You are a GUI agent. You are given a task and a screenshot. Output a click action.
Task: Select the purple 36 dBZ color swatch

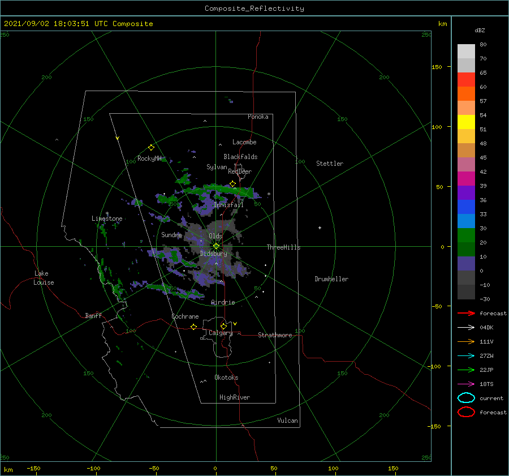coord(466,192)
